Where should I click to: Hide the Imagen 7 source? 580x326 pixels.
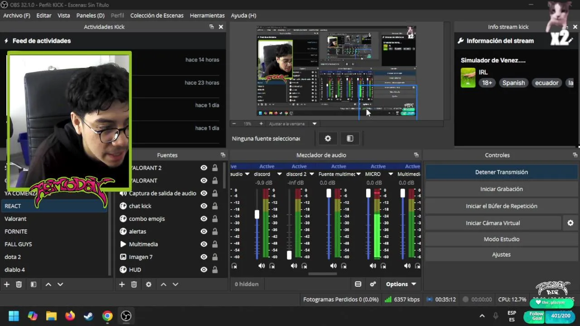pyautogui.click(x=204, y=257)
